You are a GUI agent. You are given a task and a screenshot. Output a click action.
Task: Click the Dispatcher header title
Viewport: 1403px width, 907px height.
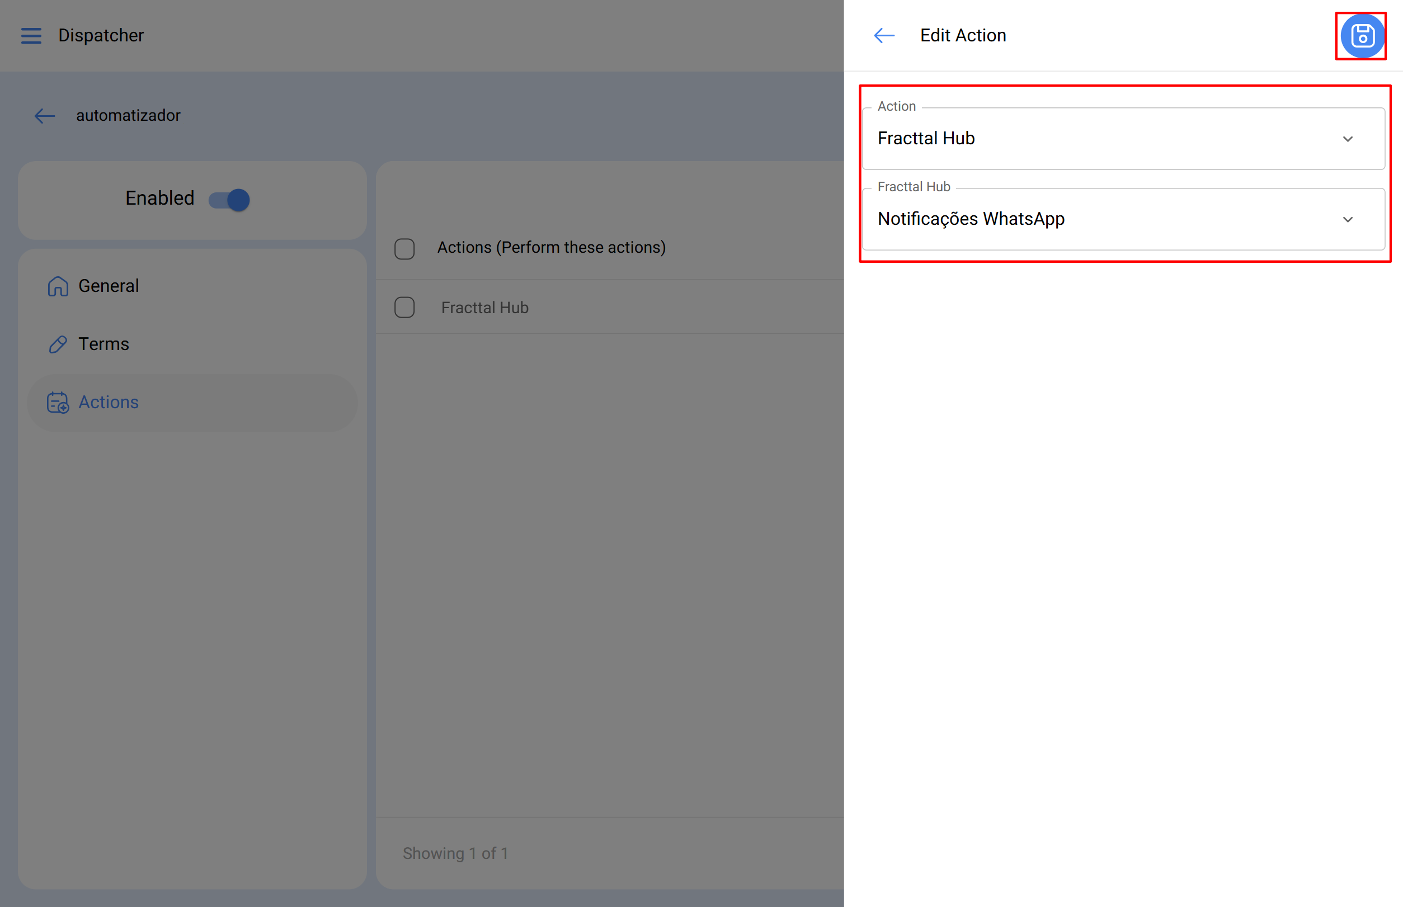click(101, 36)
